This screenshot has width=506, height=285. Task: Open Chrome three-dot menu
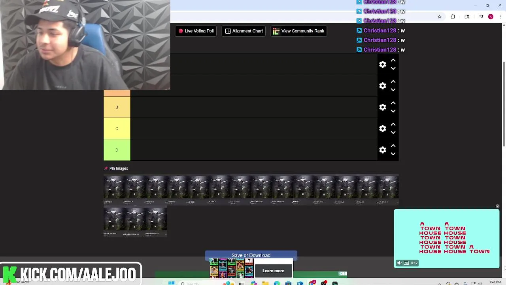click(x=500, y=17)
